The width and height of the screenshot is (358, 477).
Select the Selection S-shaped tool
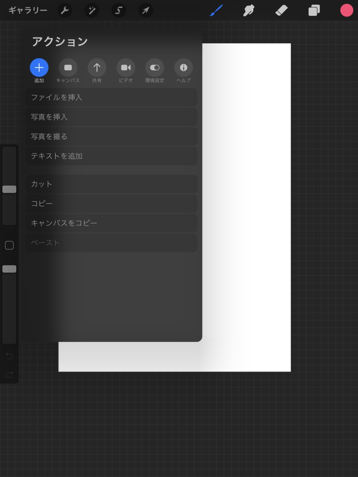tap(119, 11)
